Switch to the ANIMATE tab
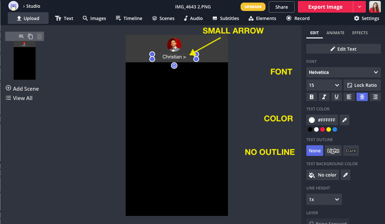The image size is (385, 224). (335, 33)
